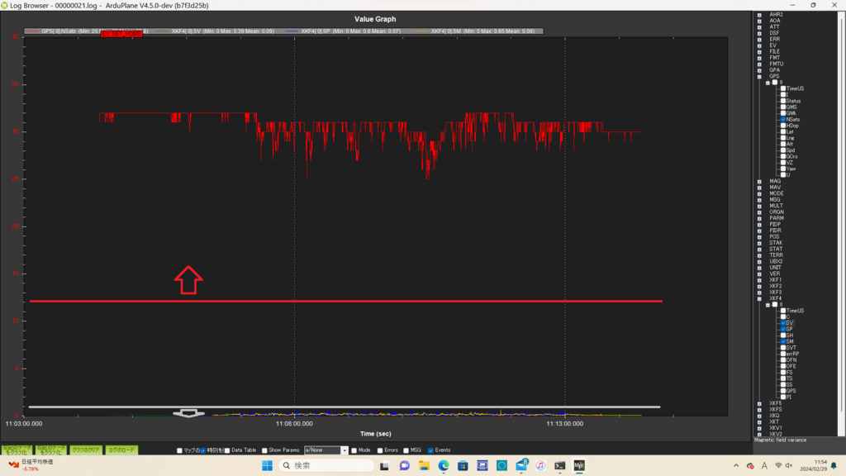This screenshot has height=476, width=846.
Task: Check the GPS HDop checkbox
Action: pos(783,126)
